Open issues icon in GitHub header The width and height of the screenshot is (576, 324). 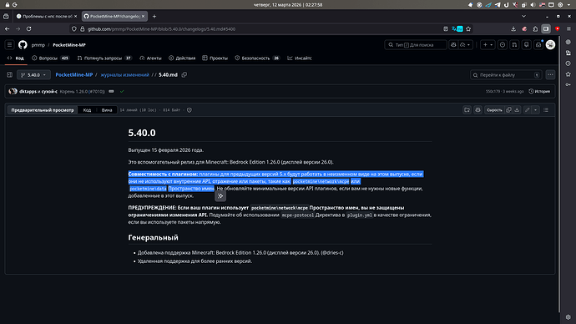(x=503, y=45)
